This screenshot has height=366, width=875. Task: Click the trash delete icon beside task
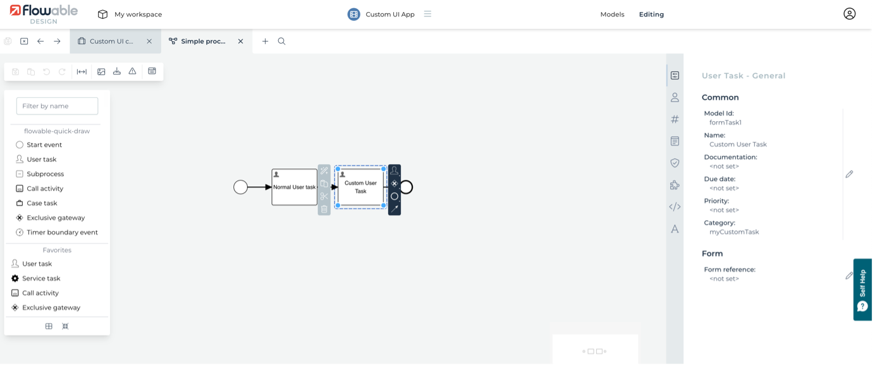[324, 209]
